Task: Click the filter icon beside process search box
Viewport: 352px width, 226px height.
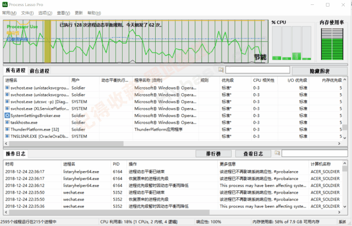Action: coord(221,70)
